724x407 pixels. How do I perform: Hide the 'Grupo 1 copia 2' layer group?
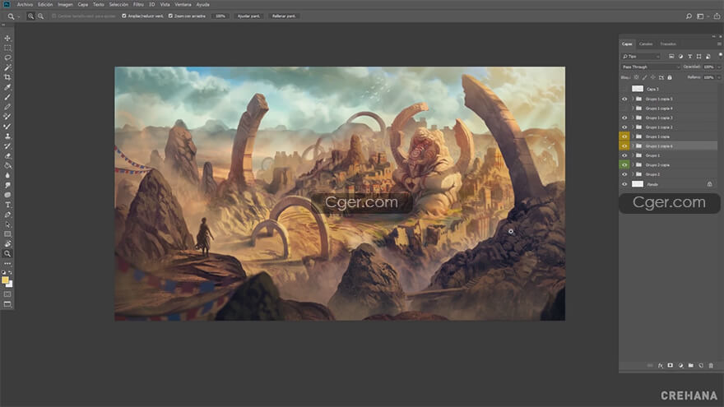point(624,127)
